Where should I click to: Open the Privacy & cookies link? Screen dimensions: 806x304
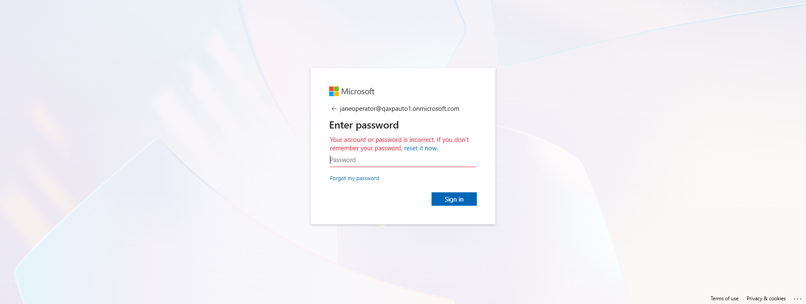[766, 299]
